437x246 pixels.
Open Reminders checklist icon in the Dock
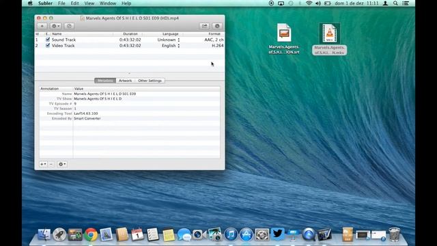click(153, 234)
